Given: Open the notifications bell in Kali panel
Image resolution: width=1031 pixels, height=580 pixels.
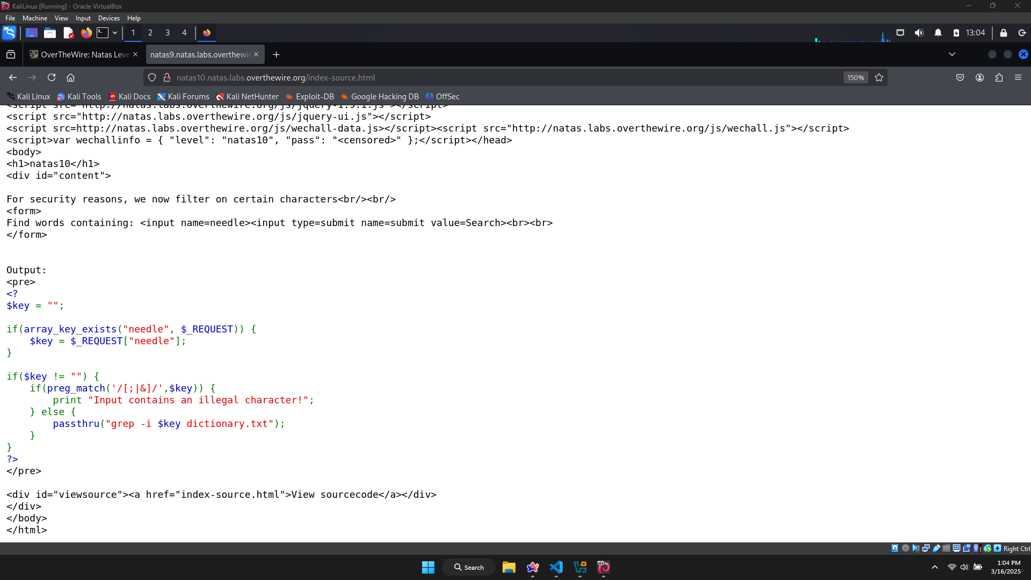Looking at the screenshot, I should [938, 33].
